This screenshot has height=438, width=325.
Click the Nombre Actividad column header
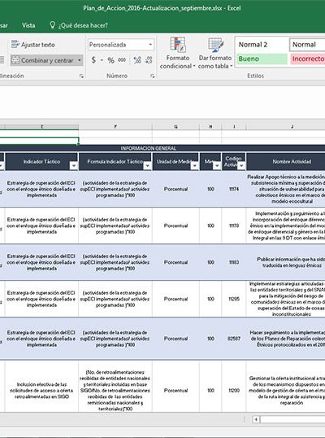click(x=286, y=161)
